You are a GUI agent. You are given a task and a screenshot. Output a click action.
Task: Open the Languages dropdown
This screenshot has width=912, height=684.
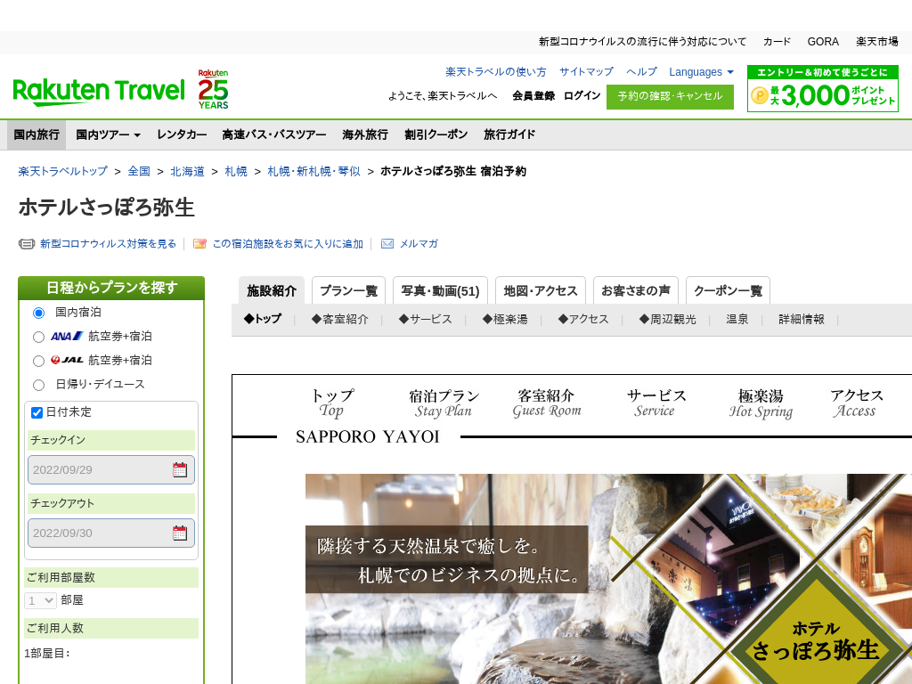(702, 72)
